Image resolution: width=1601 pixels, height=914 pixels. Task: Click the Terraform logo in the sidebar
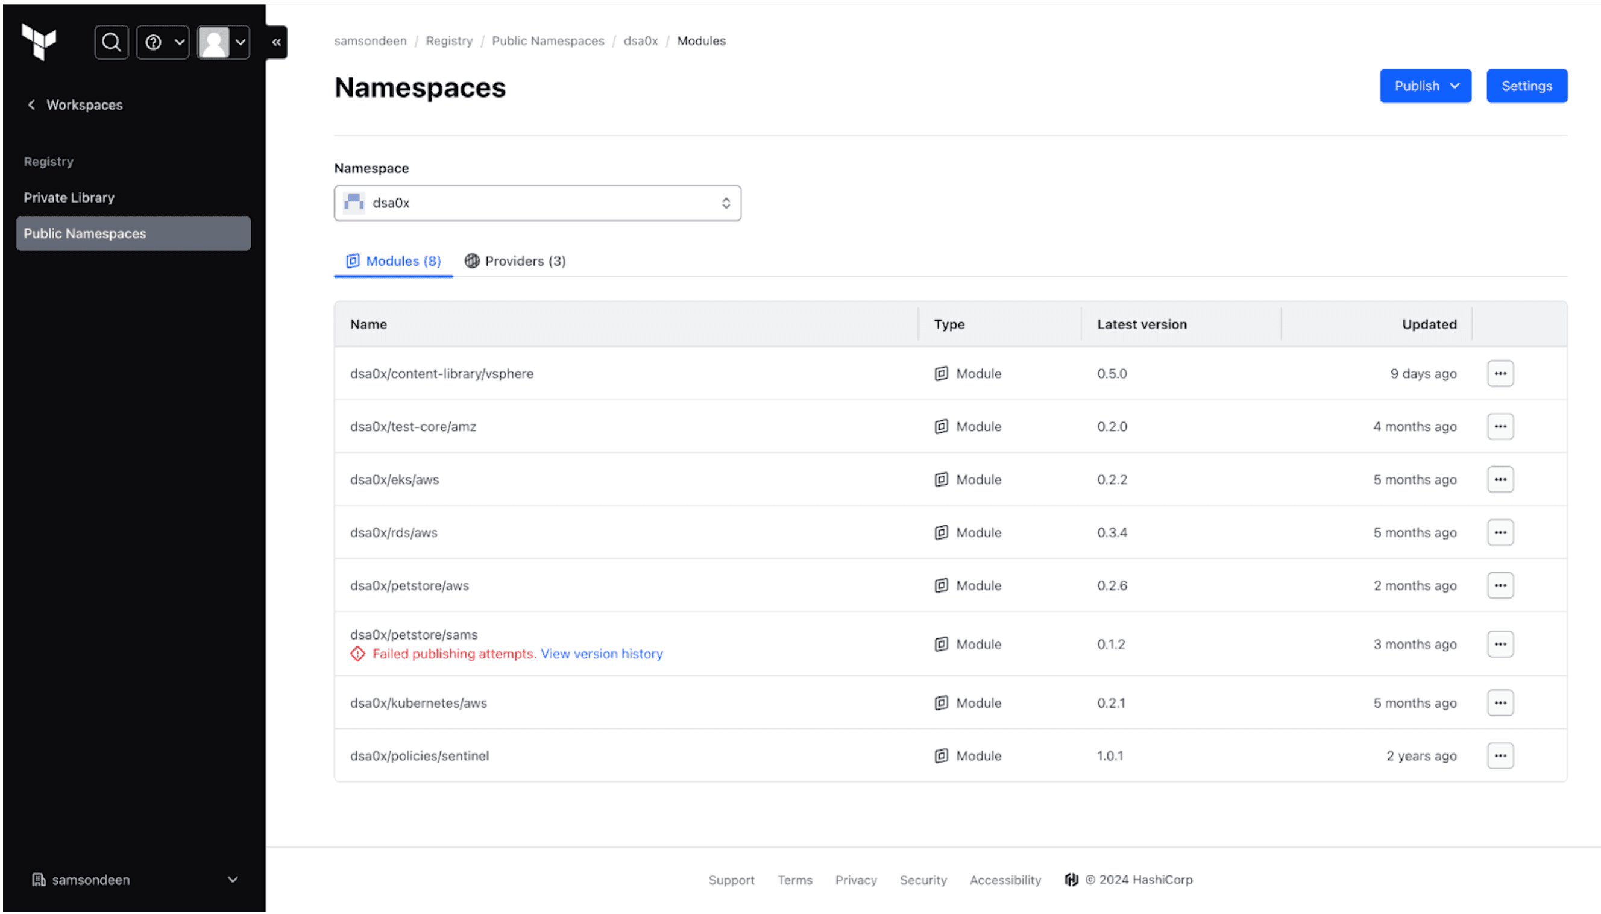[x=40, y=42]
